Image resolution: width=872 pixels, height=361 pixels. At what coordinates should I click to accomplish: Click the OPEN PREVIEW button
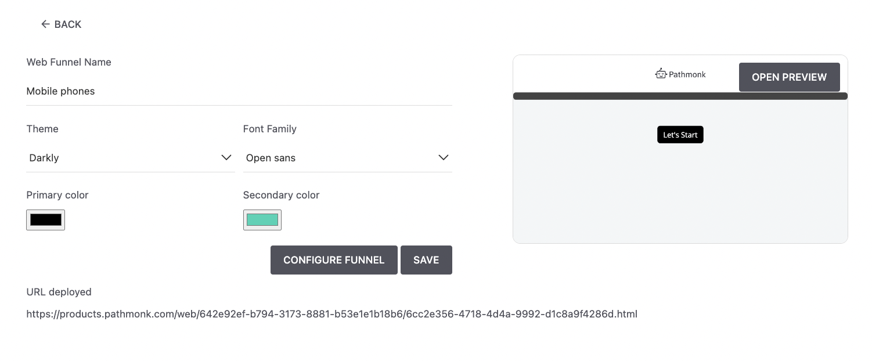pyautogui.click(x=789, y=77)
